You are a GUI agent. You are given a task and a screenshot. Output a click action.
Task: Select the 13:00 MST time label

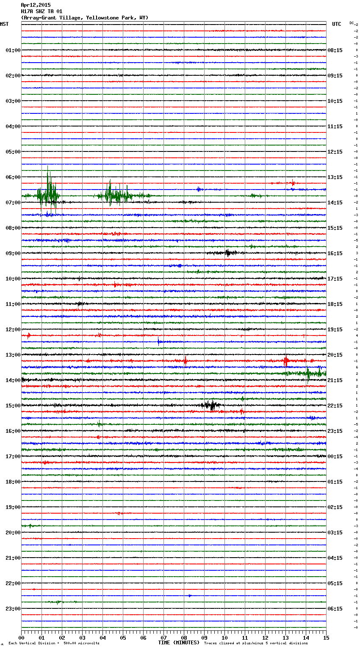coord(13,355)
